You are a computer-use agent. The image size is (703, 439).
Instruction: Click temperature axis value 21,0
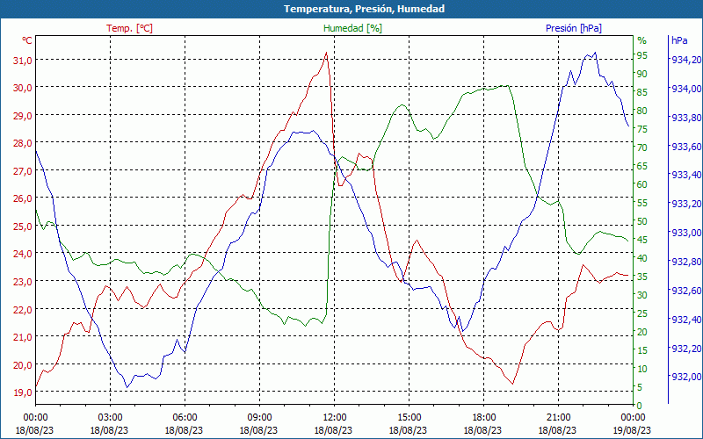23,337
